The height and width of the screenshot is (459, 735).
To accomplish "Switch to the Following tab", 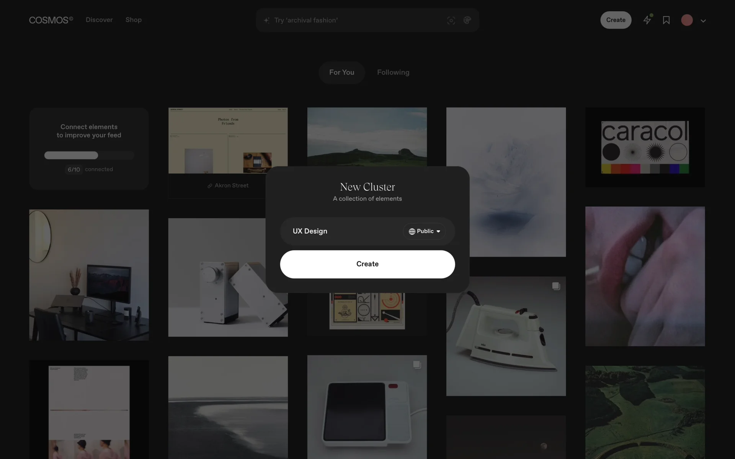I will tap(393, 72).
